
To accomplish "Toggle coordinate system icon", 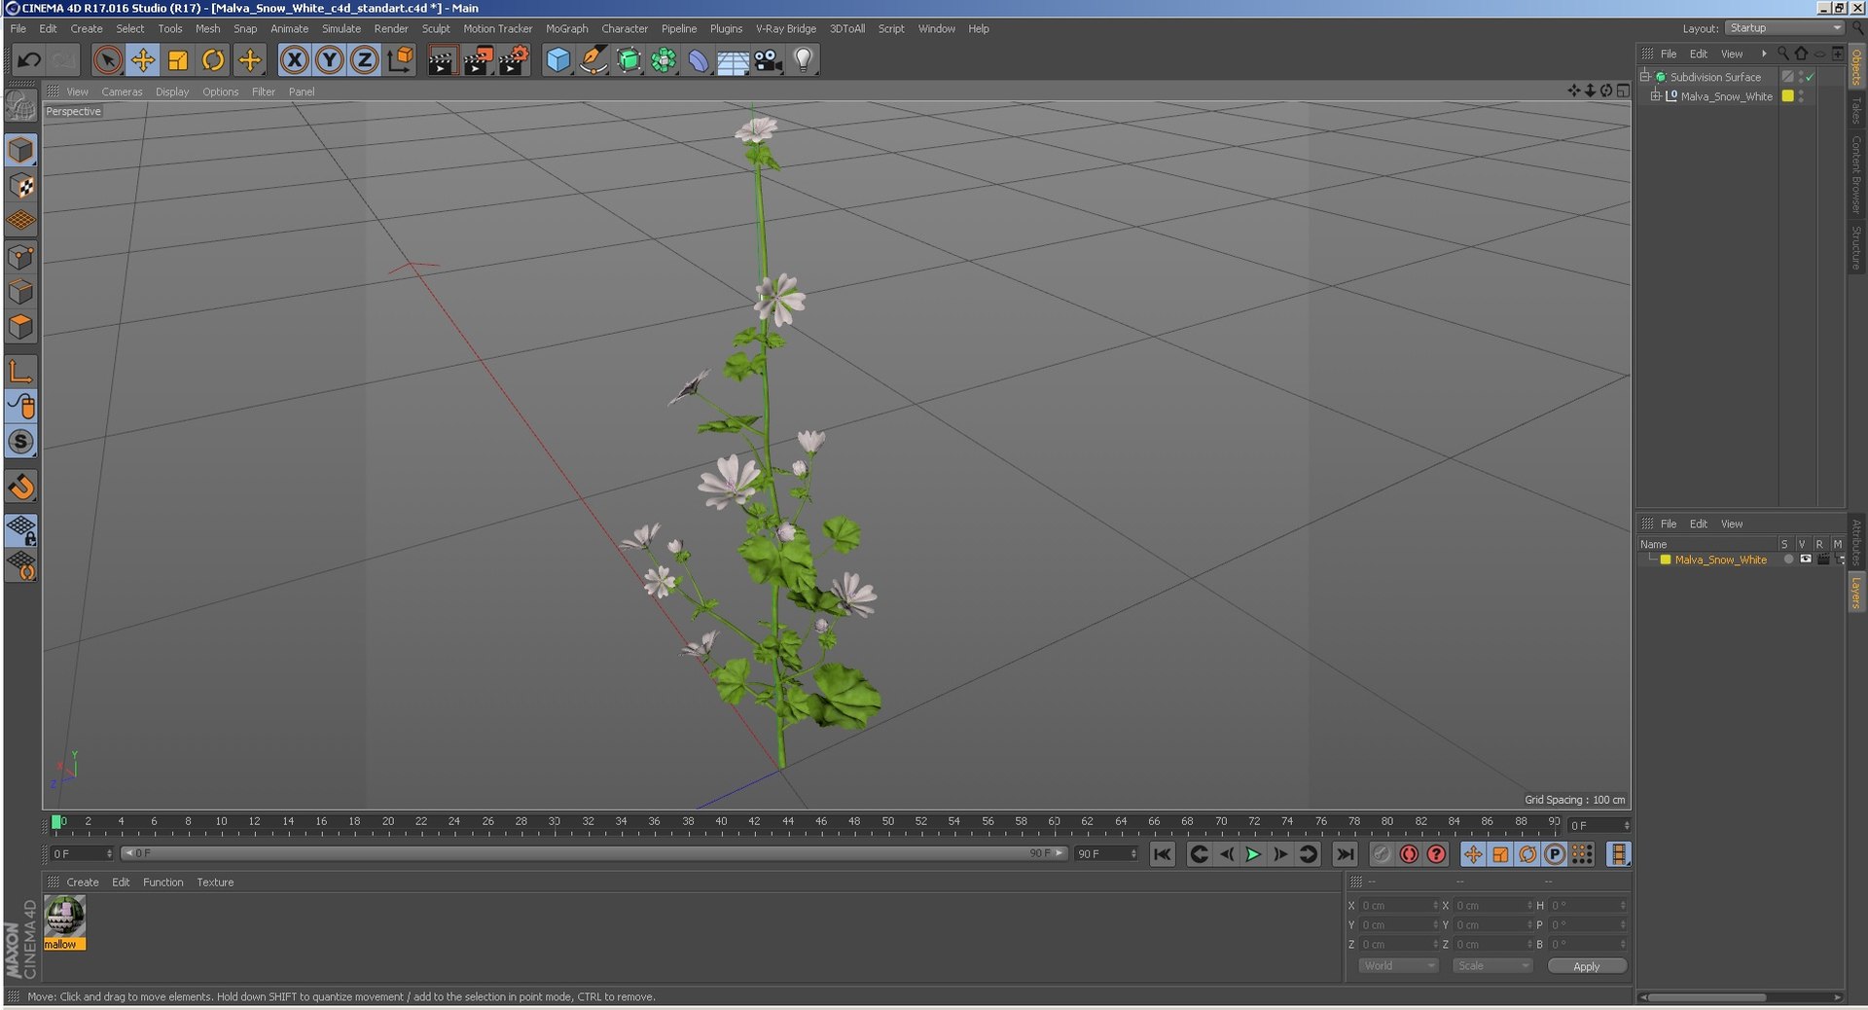I will (400, 60).
